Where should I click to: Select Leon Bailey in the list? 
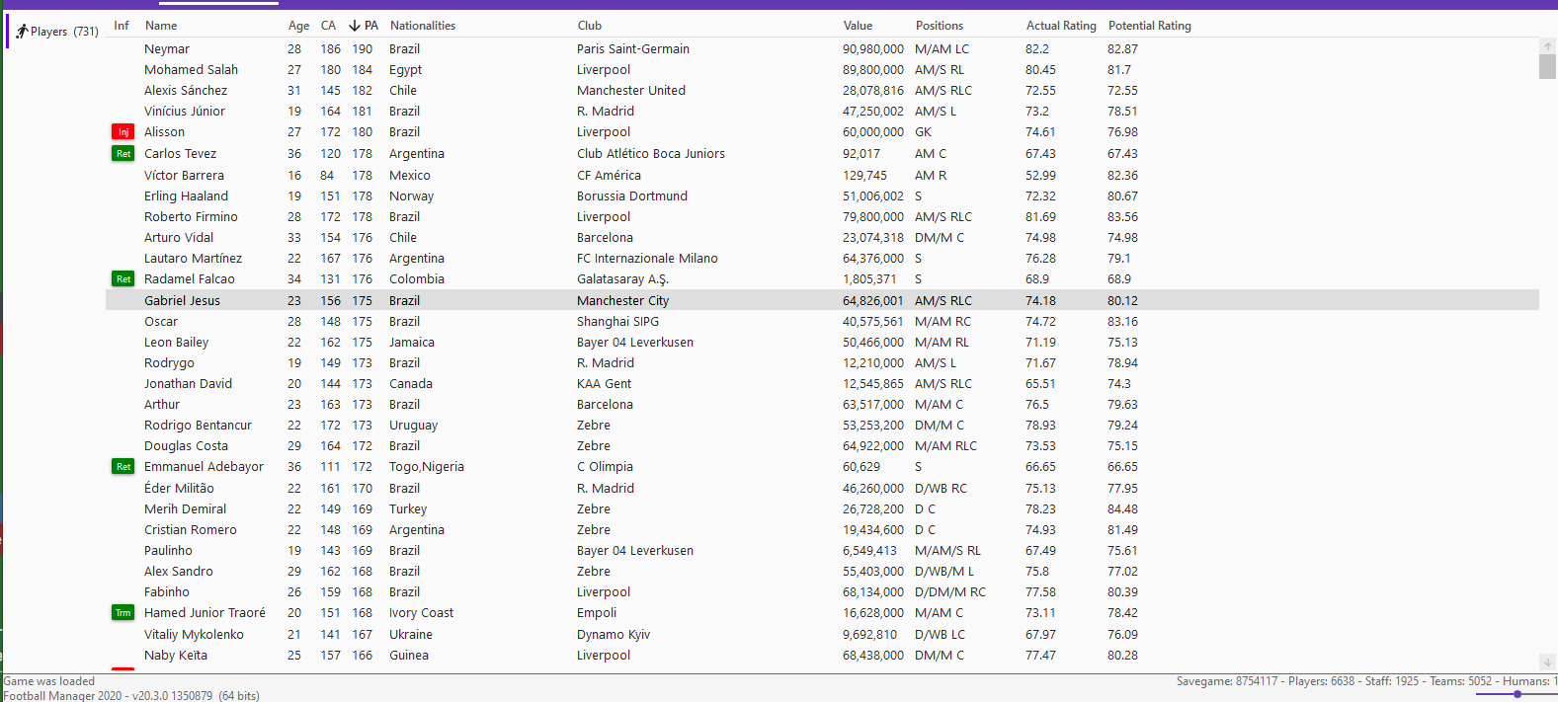coord(176,343)
